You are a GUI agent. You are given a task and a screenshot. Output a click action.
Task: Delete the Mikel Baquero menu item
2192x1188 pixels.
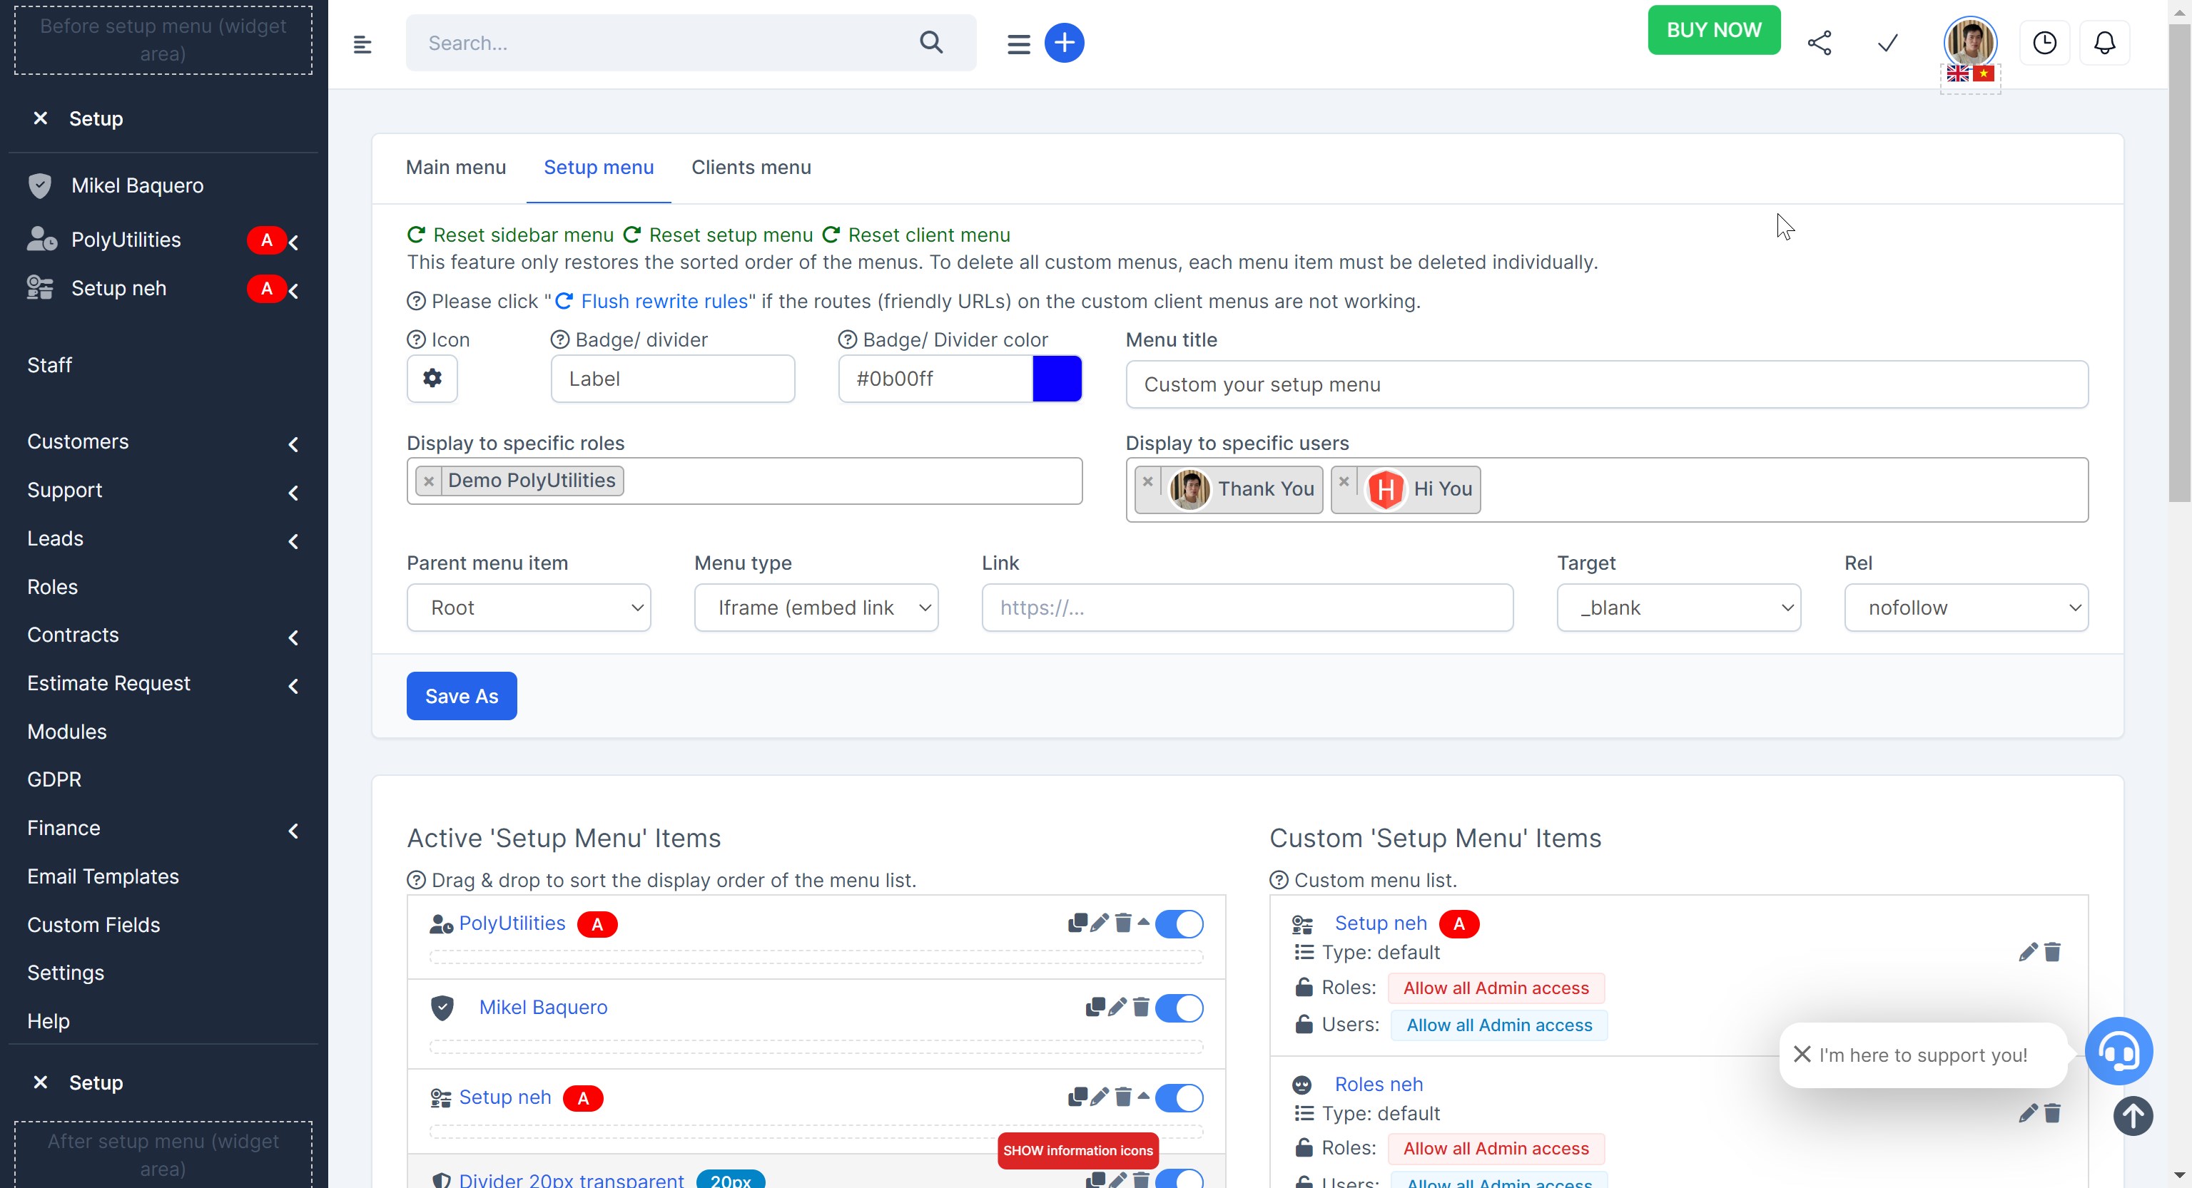(x=1140, y=1008)
